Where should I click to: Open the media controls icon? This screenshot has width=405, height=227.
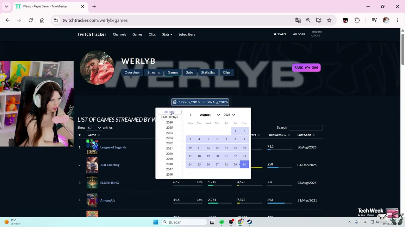(x=375, y=20)
